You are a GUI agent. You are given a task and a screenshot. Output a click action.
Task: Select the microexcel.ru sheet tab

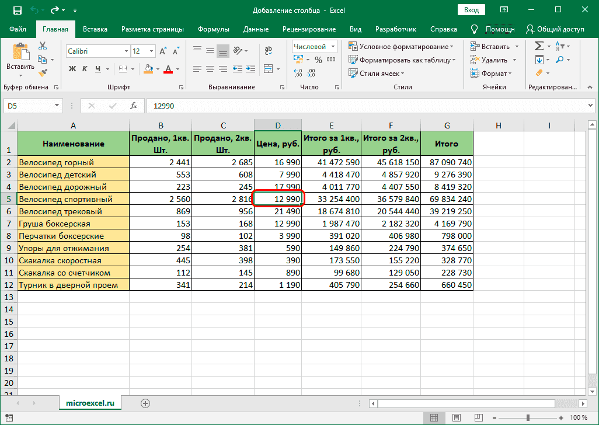[x=90, y=403]
